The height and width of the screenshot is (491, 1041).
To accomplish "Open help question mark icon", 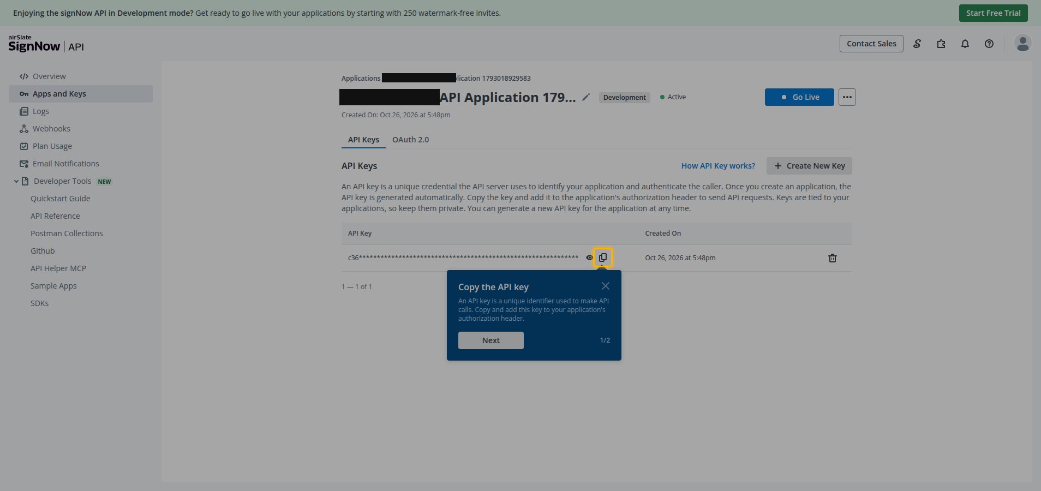I will click(x=989, y=44).
